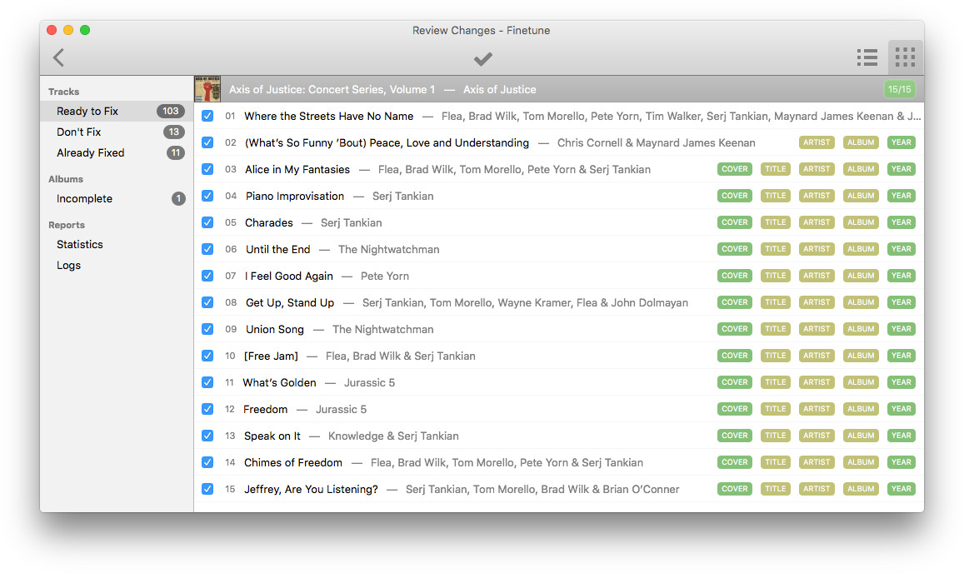Click the Axis of Justice album cover thumbnail
Viewport: 964px width, 573px height.
[207, 89]
